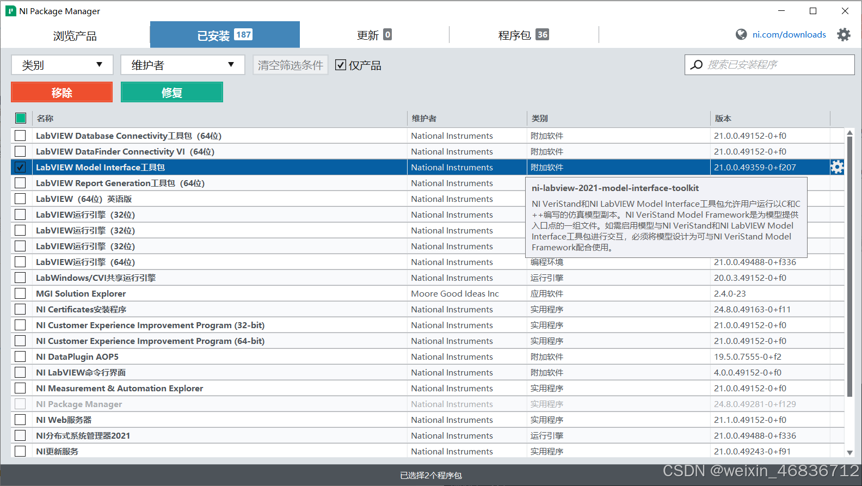This screenshot has width=862, height=486.
Task: Select the NI Web服务器 row
Action: (428, 420)
